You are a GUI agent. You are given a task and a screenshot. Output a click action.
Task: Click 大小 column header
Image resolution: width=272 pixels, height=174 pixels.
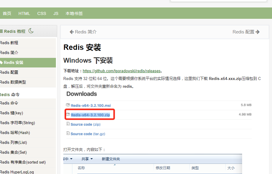(231, 168)
